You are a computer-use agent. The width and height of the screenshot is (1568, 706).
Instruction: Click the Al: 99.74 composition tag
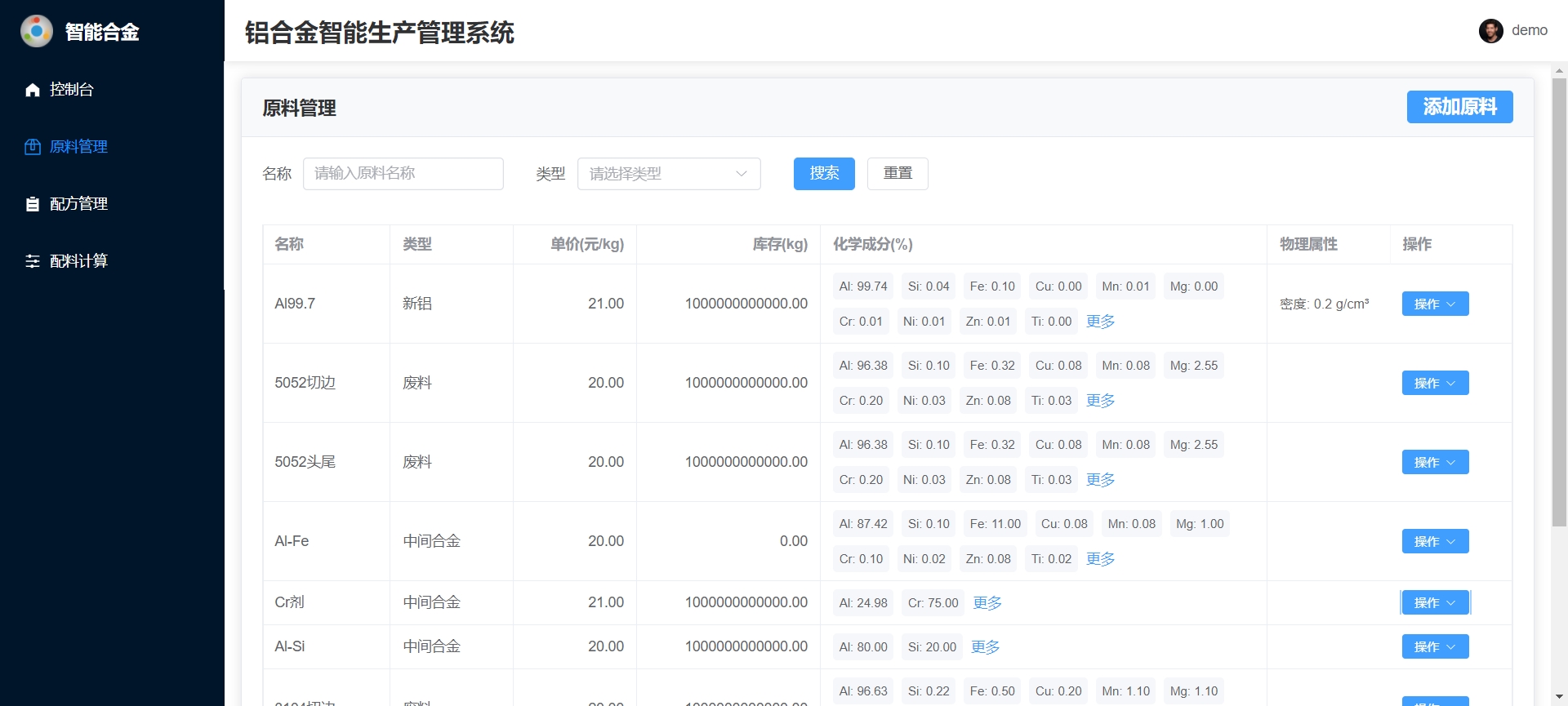coord(863,286)
